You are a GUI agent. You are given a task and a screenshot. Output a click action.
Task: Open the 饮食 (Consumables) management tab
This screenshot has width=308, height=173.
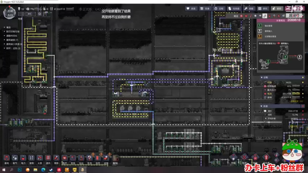coord(205,8)
